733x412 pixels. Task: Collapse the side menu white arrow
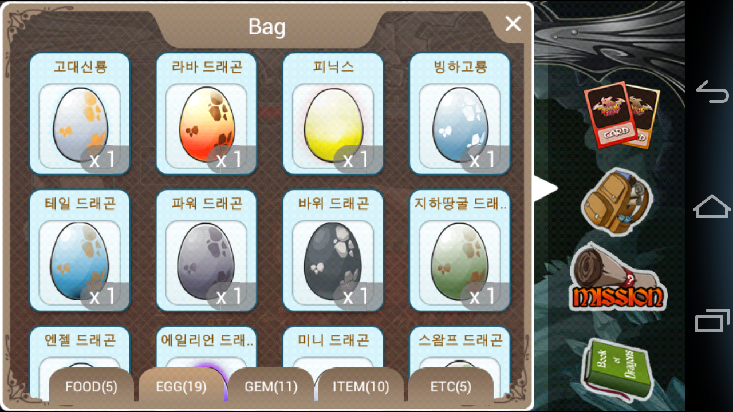(x=546, y=188)
